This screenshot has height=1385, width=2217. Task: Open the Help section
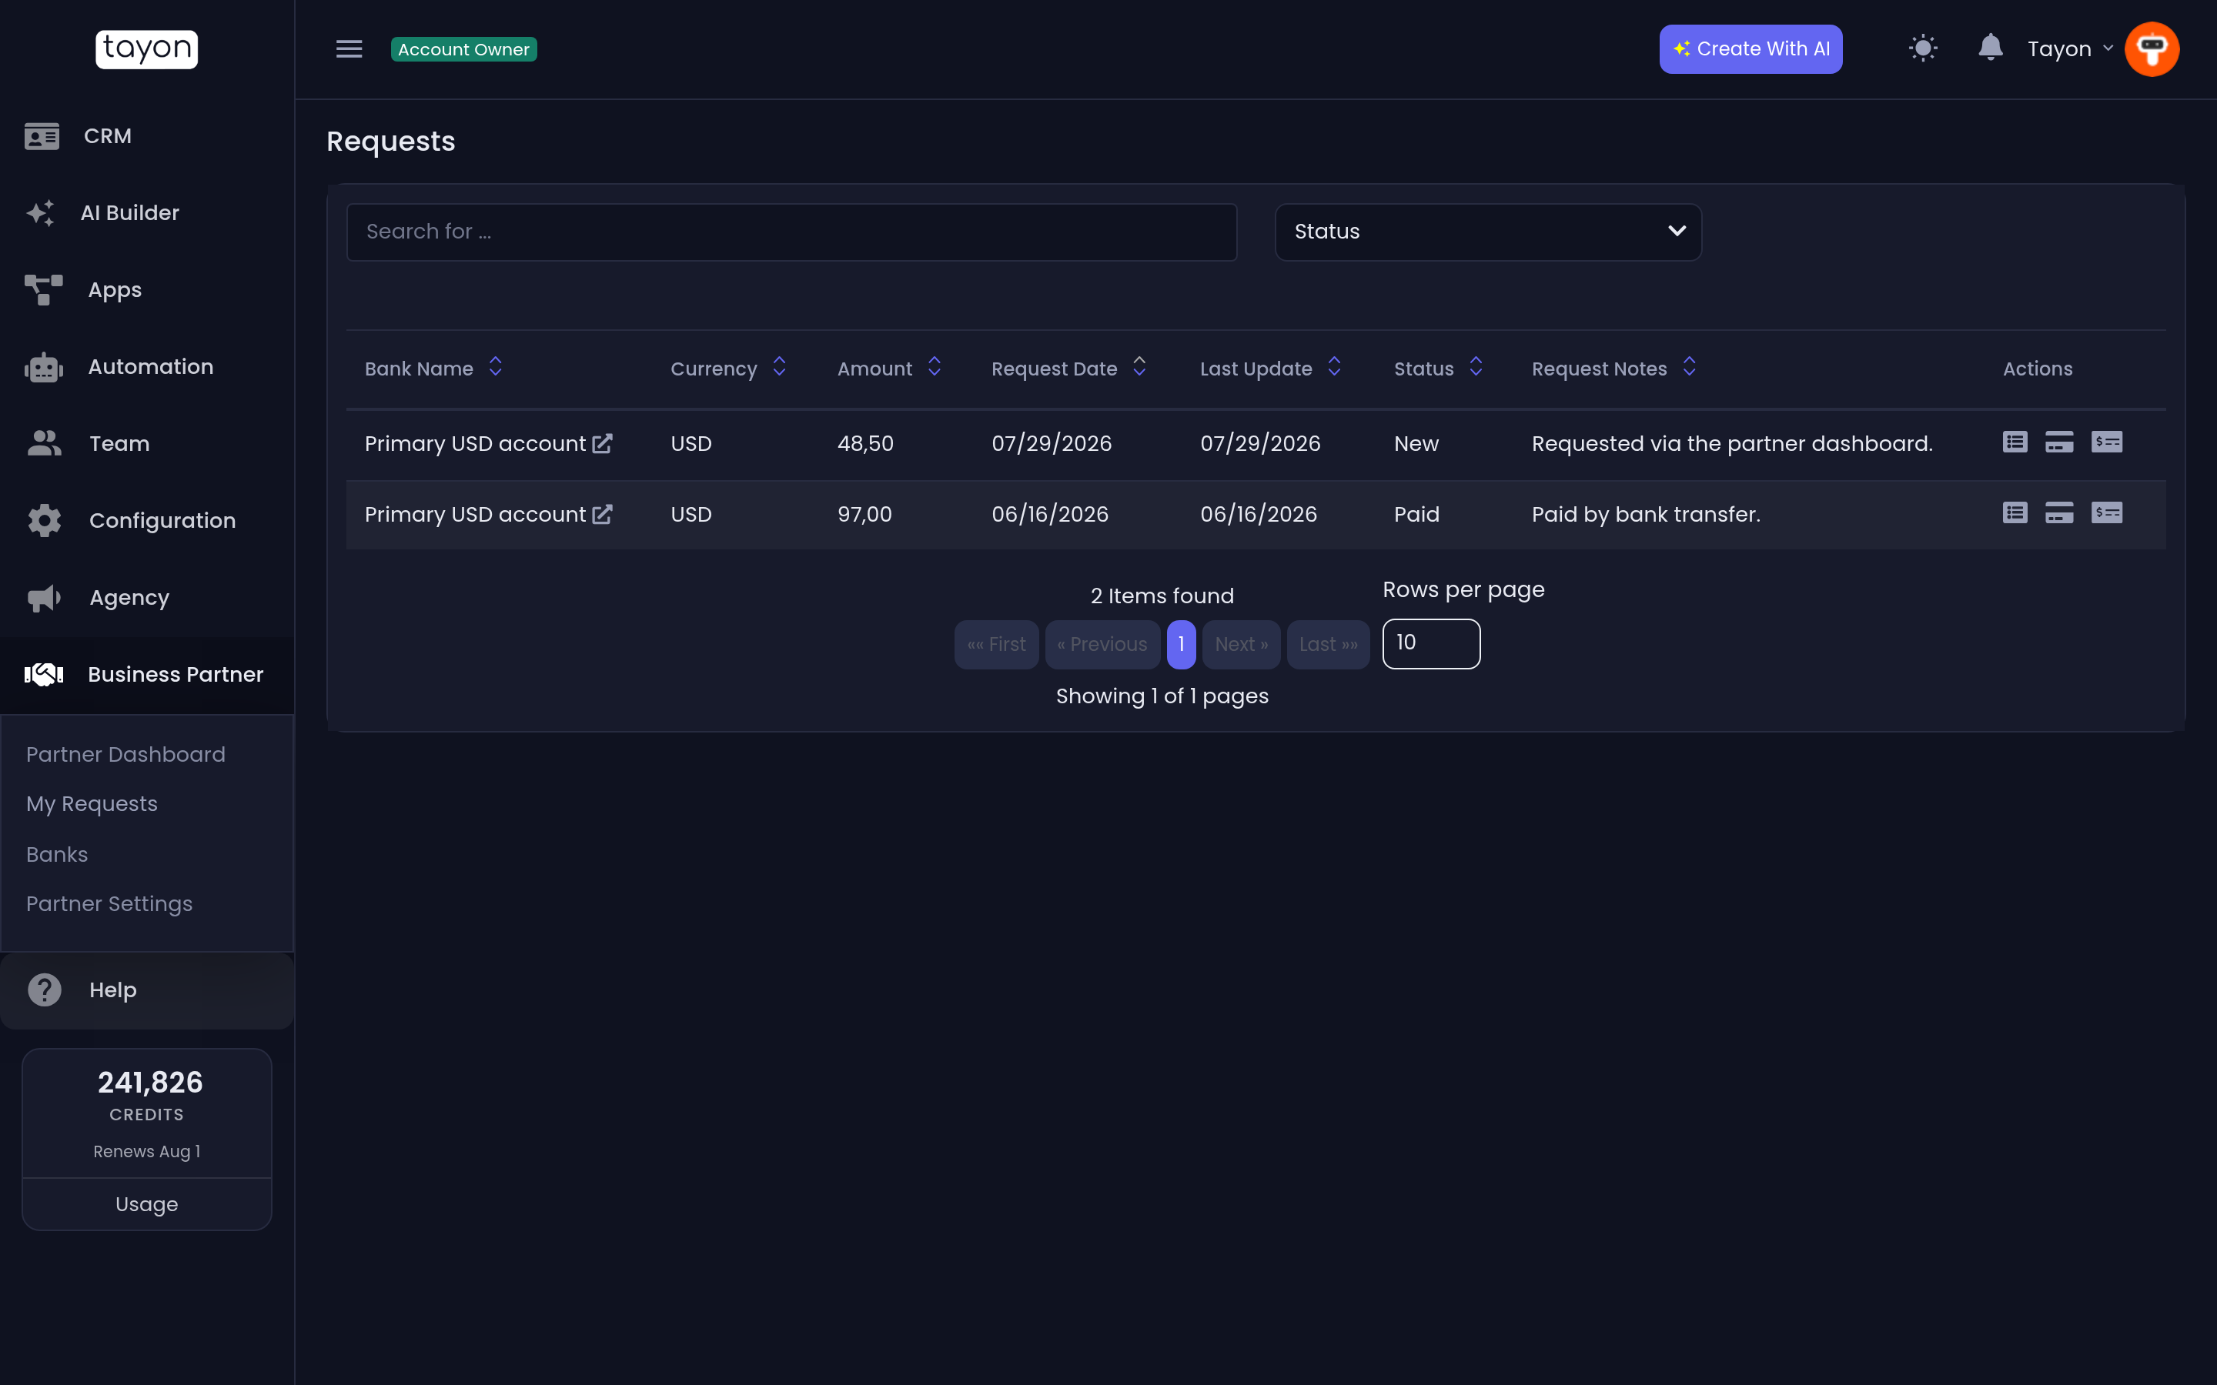click(x=146, y=990)
